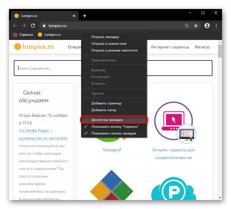Viewport: 231px width, 209px height.
Task: Go forward with the forward arrow
Action: tap(24, 26)
